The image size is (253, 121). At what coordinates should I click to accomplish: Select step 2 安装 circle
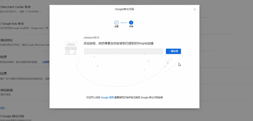tap(131, 23)
